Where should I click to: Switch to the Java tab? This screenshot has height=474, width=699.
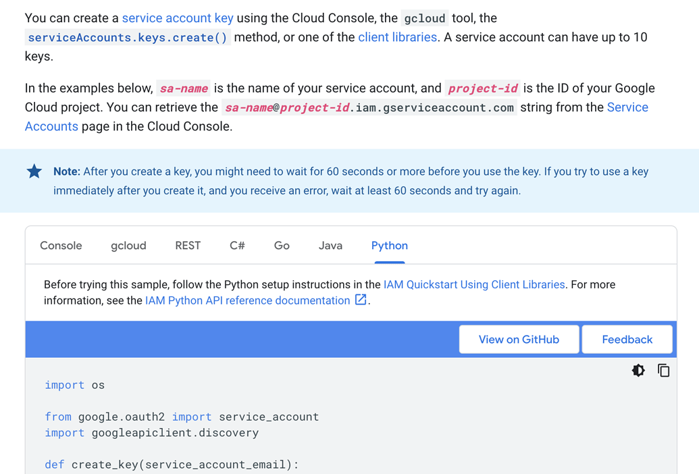[330, 246]
